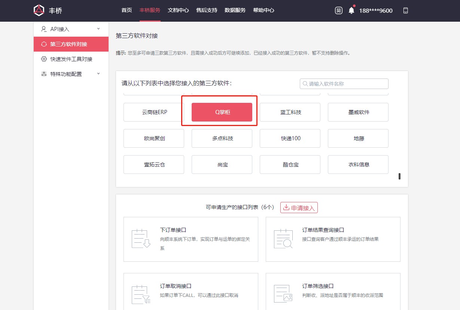This screenshot has width=460, height=310.
Task: Click the 订单筛选接口 image icon
Action: 283,294
